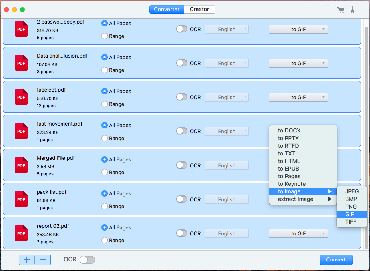Click the minus icon to remove files
Screen dimensions: 370x271
[x=43, y=260]
